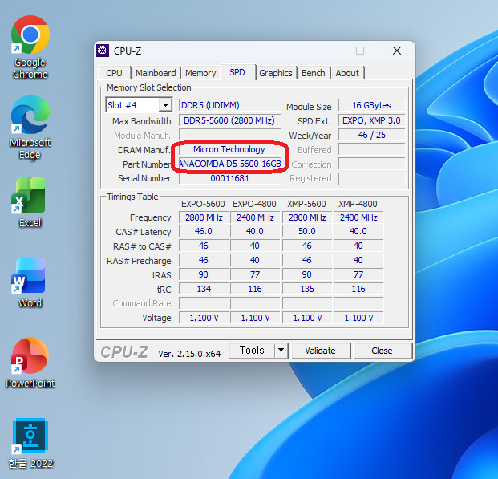Open the Memory tab
The height and width of the screenshot is (479, 498).
200,73
